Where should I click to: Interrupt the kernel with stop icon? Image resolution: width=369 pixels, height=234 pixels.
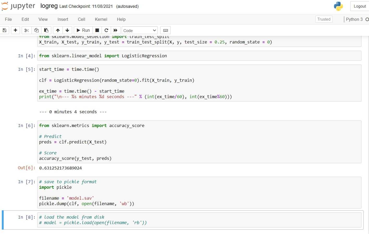point(97,30)
